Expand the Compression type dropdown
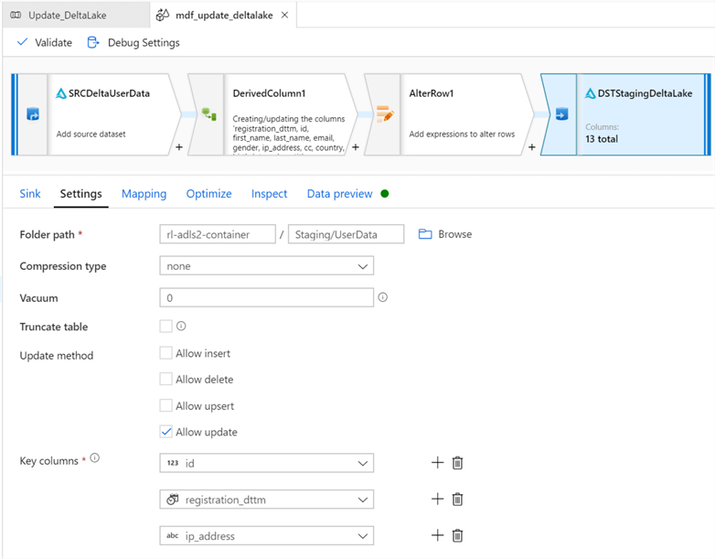The height and width of the screenshot is (559, 715). pyautogui.click(x=266, y=266)
